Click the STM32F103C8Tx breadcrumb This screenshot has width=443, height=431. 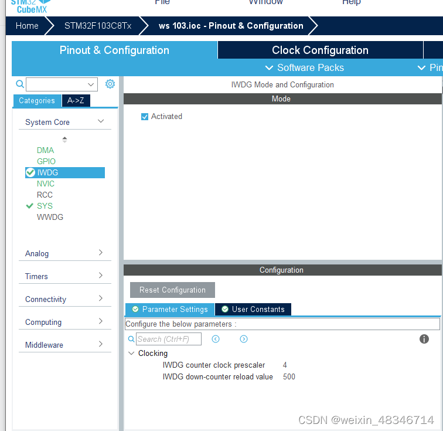(x=98, y=26)
